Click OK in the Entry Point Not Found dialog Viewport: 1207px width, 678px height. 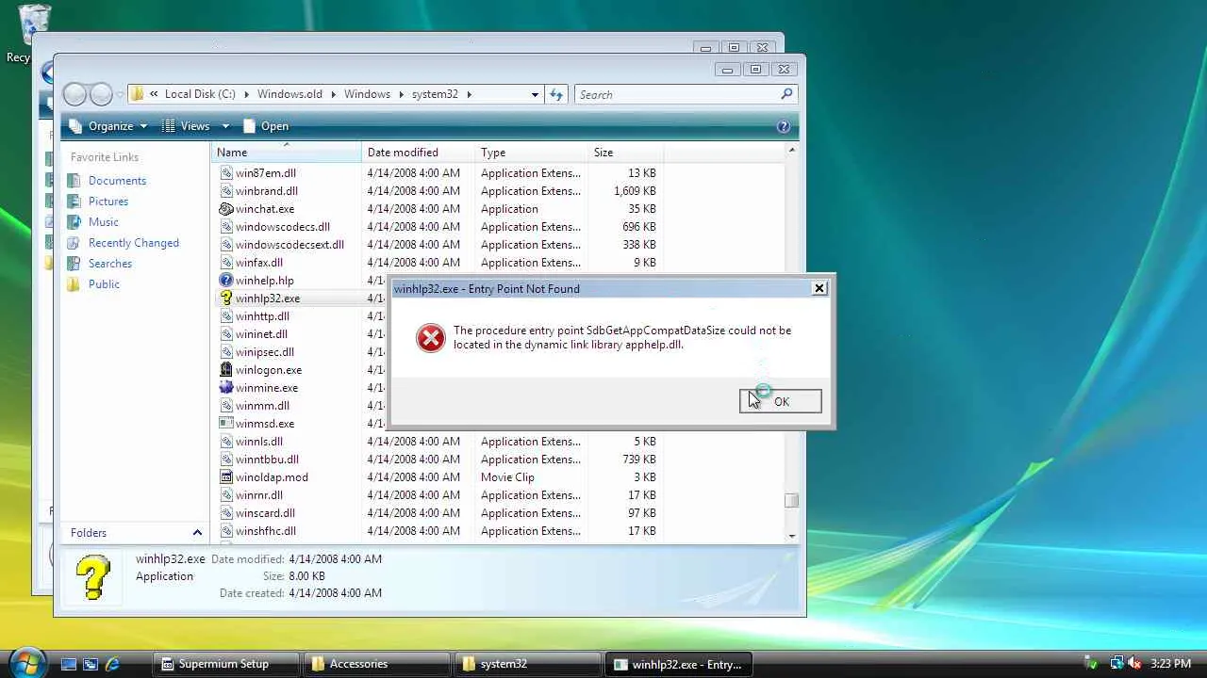point(781,401)
